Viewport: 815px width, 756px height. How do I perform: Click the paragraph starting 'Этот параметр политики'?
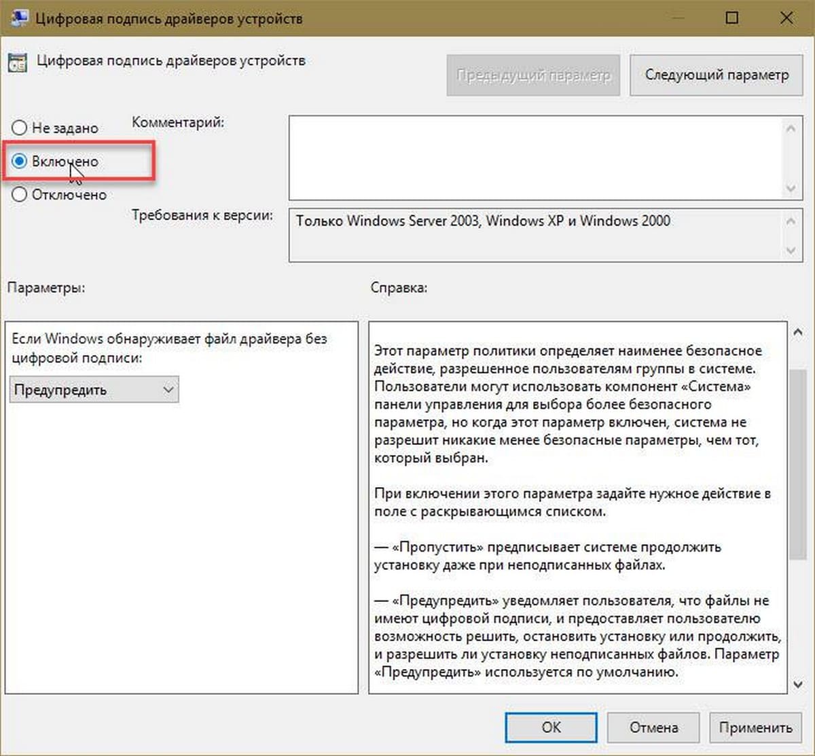tap(568, 404)
